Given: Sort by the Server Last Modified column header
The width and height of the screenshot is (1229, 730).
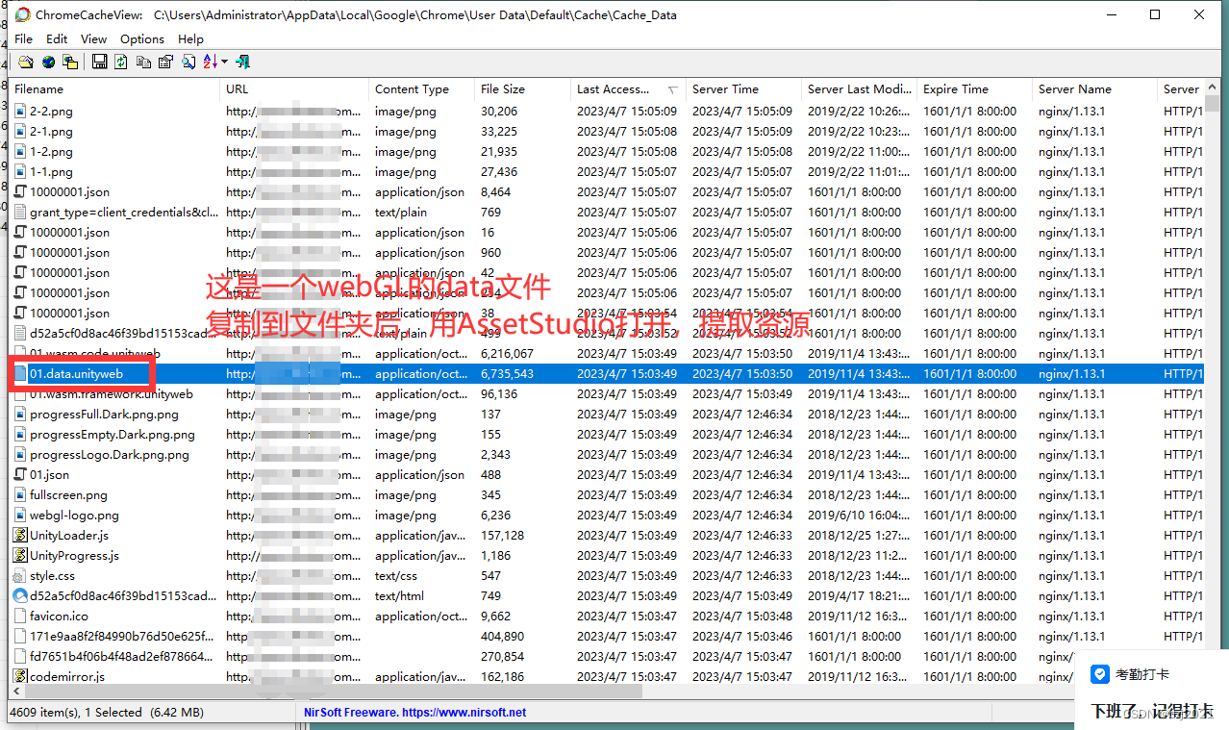Looking at the screenshot, I should point(860,88).
